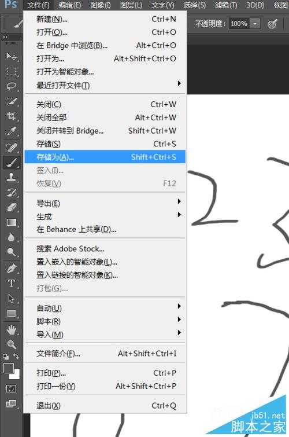The width and height of the screenshot is (289, 437).
Task: Select the Clone Stamp tool
Action: (11, 177)
